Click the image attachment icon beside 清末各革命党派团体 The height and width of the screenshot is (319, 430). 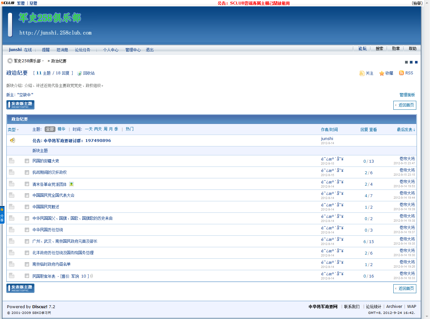pos(71,184)
